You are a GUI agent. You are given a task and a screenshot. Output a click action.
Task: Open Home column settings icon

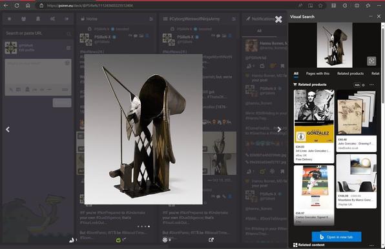pos(151,19)
